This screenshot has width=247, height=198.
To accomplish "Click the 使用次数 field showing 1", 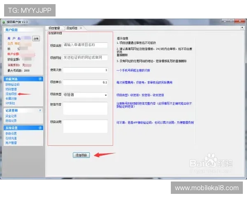I will click(x=85, y=70).
